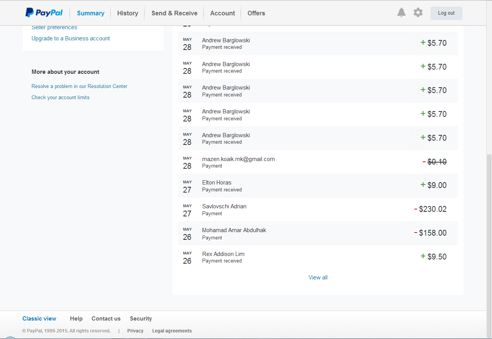Image resolution: width=492 pixels, height=339 pixels.
Task: Open Elton Horas $9.00 payment row
Action: pos(318,186)
